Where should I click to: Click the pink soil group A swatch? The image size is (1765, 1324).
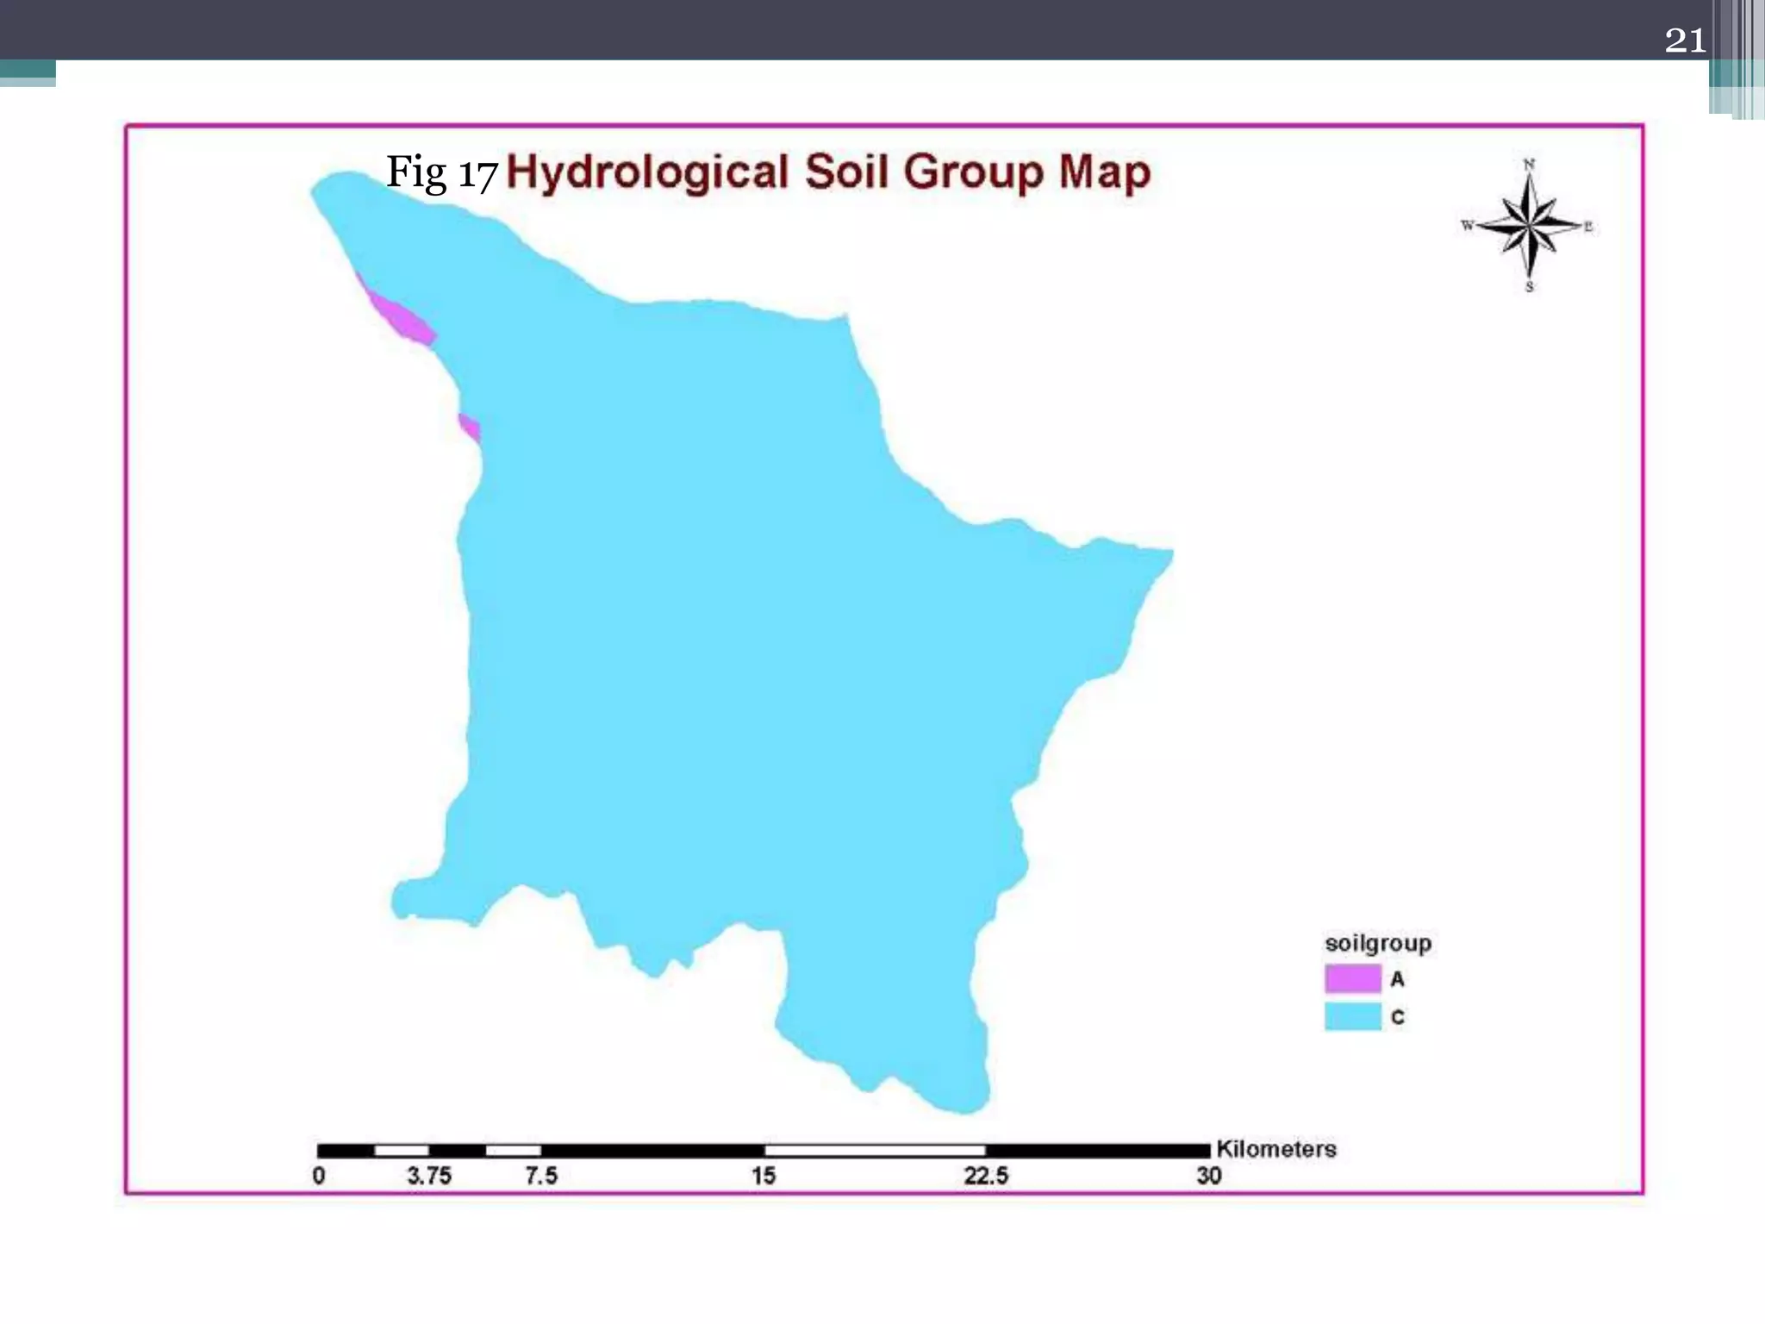[x=1352, y=978]
